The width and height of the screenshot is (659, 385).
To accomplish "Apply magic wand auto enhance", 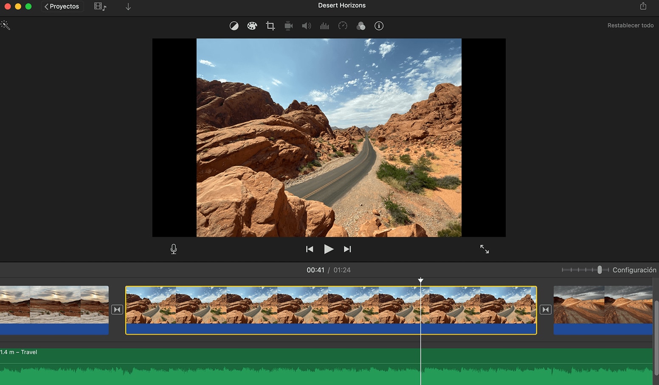I will [x=5, y=25].
